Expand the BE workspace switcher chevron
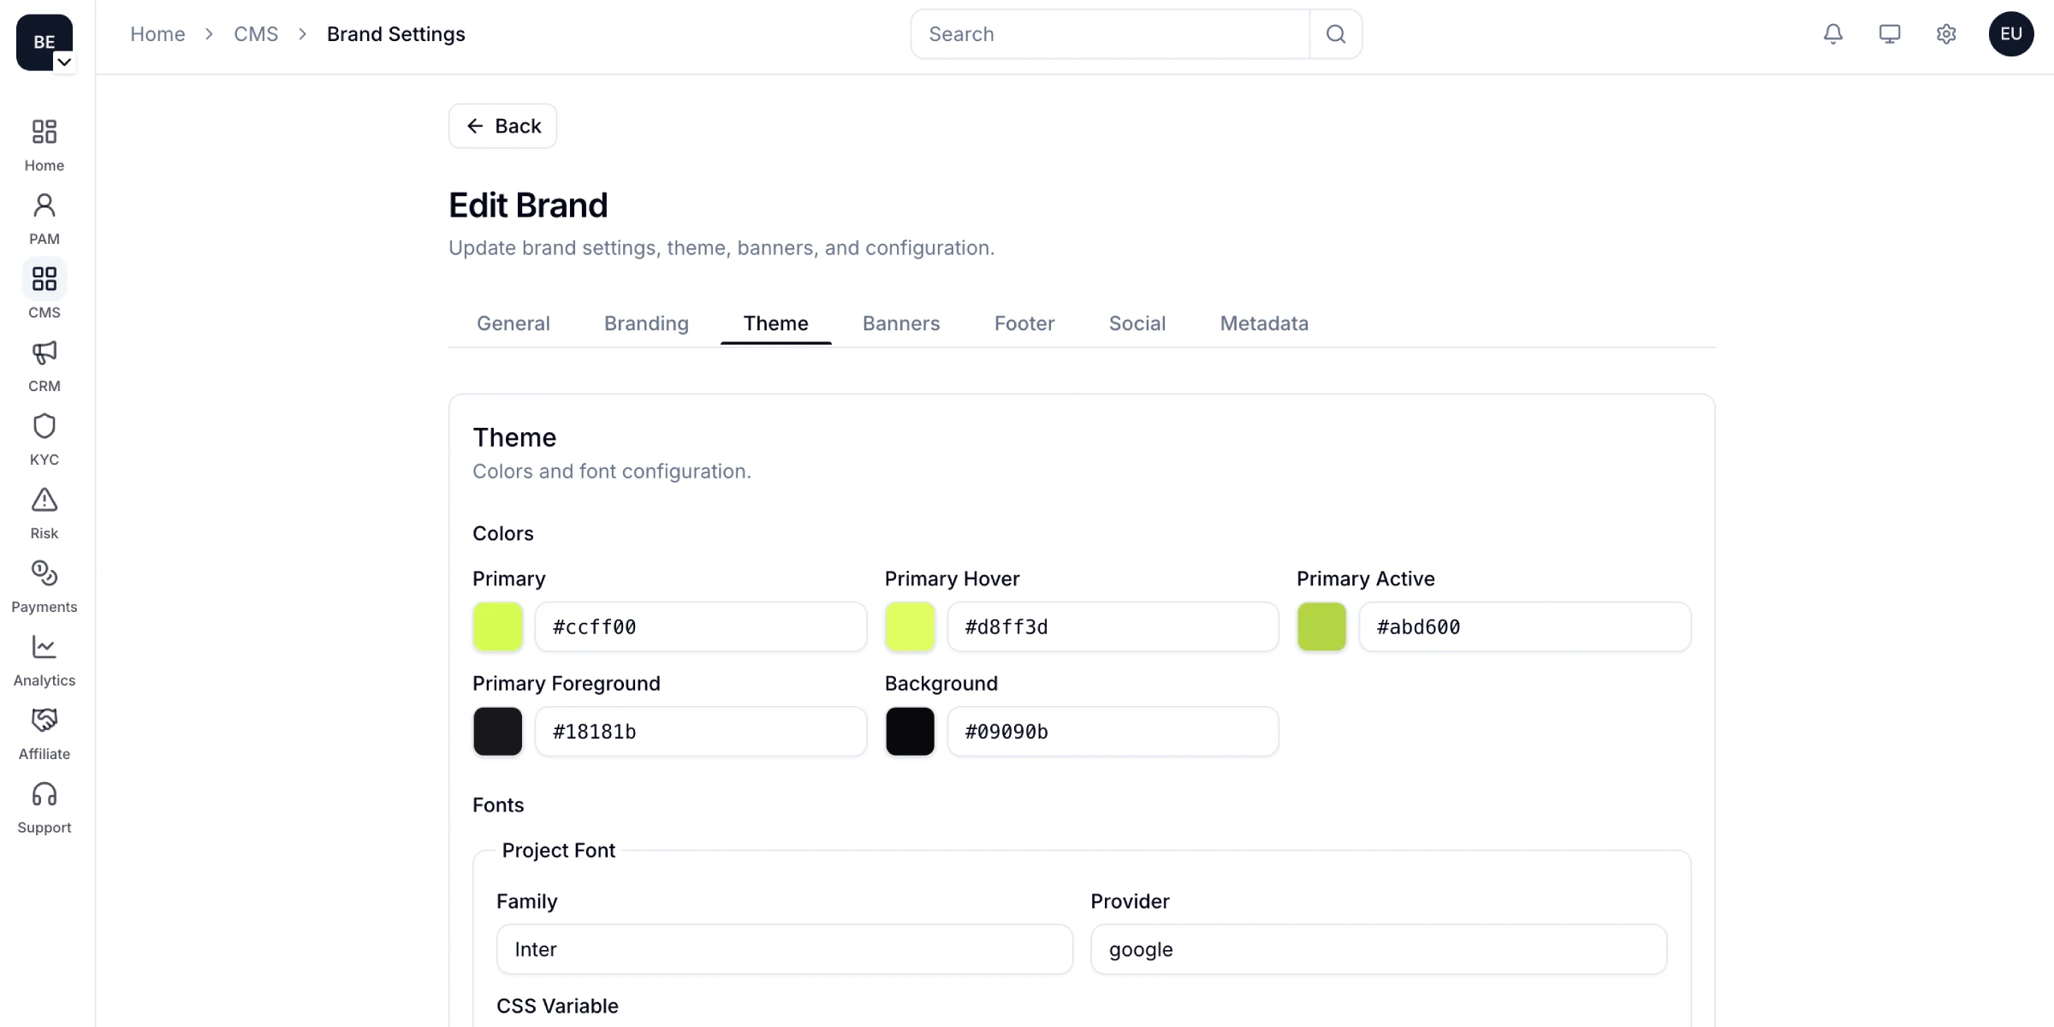Image resolution: width=2054 pixels, height=1027 pixels. pos(64,62)
